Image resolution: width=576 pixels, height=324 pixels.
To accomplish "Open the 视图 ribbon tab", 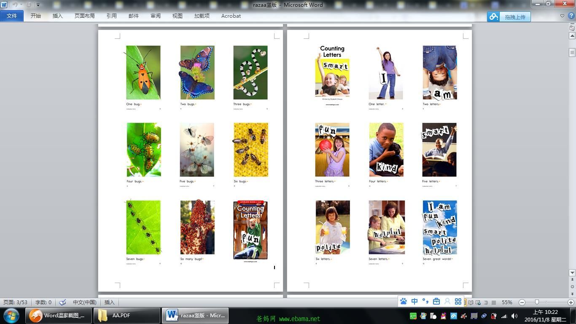I will click(x=178, y=16).
